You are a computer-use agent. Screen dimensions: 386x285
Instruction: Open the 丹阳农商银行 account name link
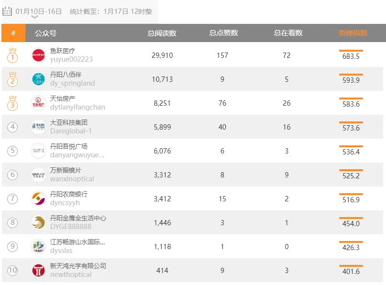[x=69, y=194]
